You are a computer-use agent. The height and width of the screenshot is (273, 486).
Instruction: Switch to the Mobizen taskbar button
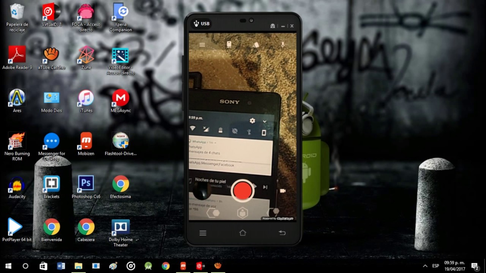(183, 266)
